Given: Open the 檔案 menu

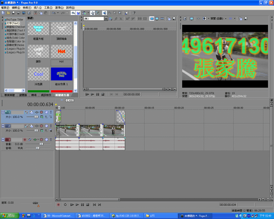Looking at the screenshot, I should (5, 8).
